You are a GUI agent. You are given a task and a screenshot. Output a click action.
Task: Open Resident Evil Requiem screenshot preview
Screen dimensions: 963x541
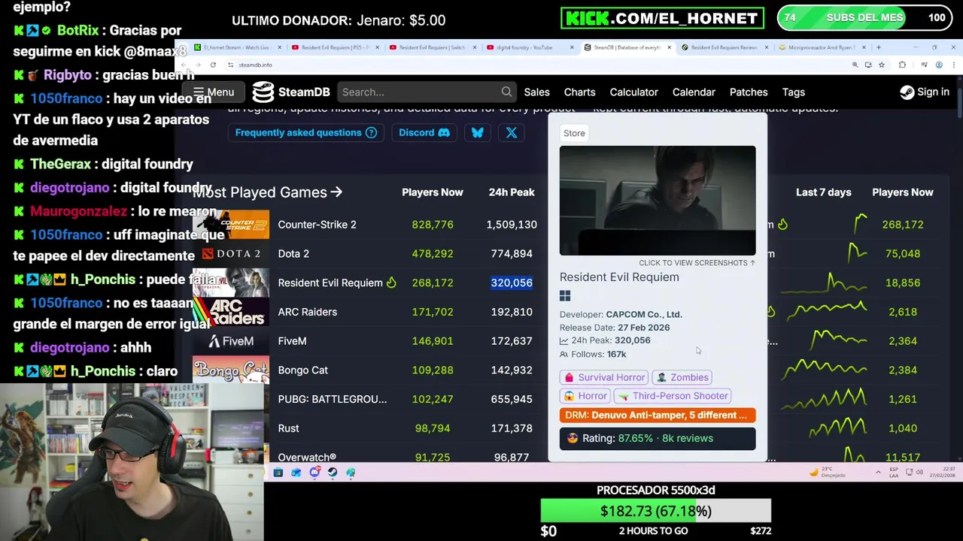pyautogui.click(x=658, y=201)
